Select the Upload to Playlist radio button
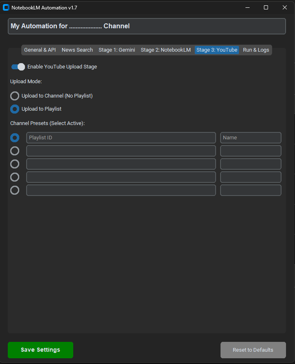Screen dimensions: 295x364 (15, 109)
